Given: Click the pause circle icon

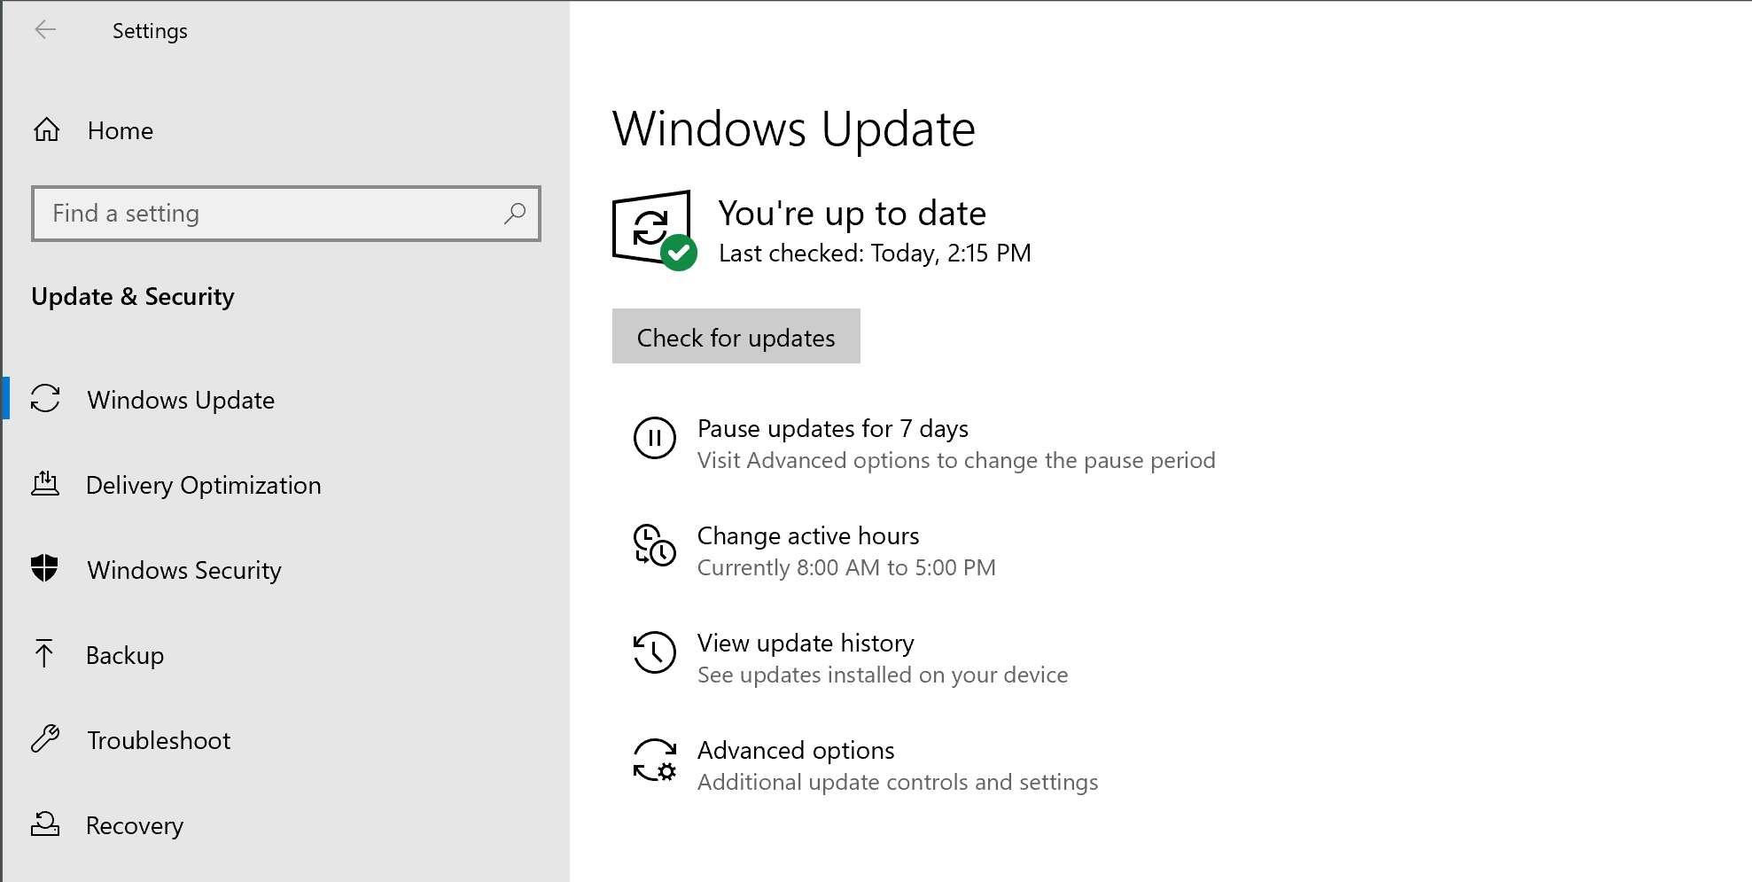Looking at the screenshot, I should (x=655, y=438).
